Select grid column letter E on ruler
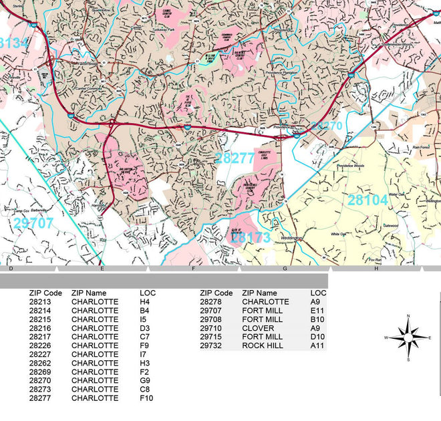Image resolution: width=441 pixels, height=421 pixels. point(102,269)
